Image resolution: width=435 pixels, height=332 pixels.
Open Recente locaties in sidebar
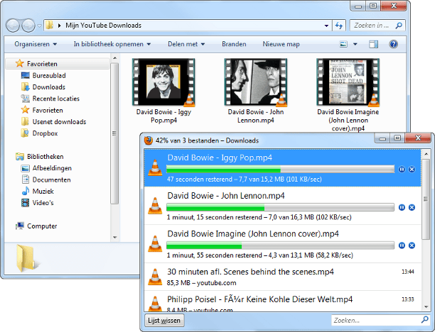pos(50,99)
